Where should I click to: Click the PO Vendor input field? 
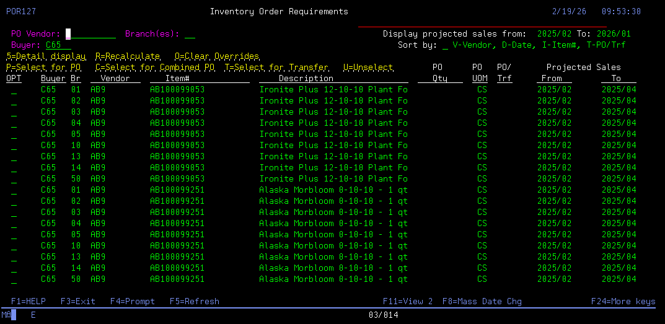pyautogui.click(x=90, y=34)
